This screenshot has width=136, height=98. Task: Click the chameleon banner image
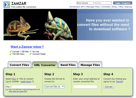40,24
